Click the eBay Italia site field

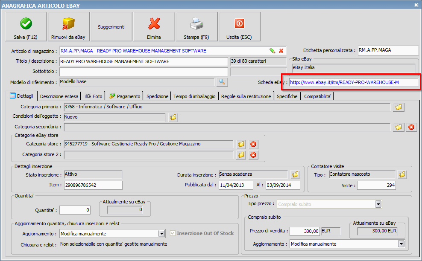[x=354, y=68]
